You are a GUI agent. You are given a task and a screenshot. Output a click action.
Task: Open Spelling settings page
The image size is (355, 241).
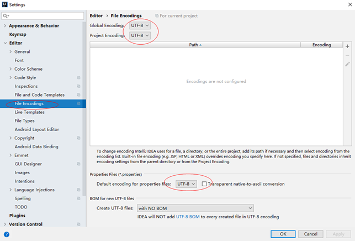(23, 198)
